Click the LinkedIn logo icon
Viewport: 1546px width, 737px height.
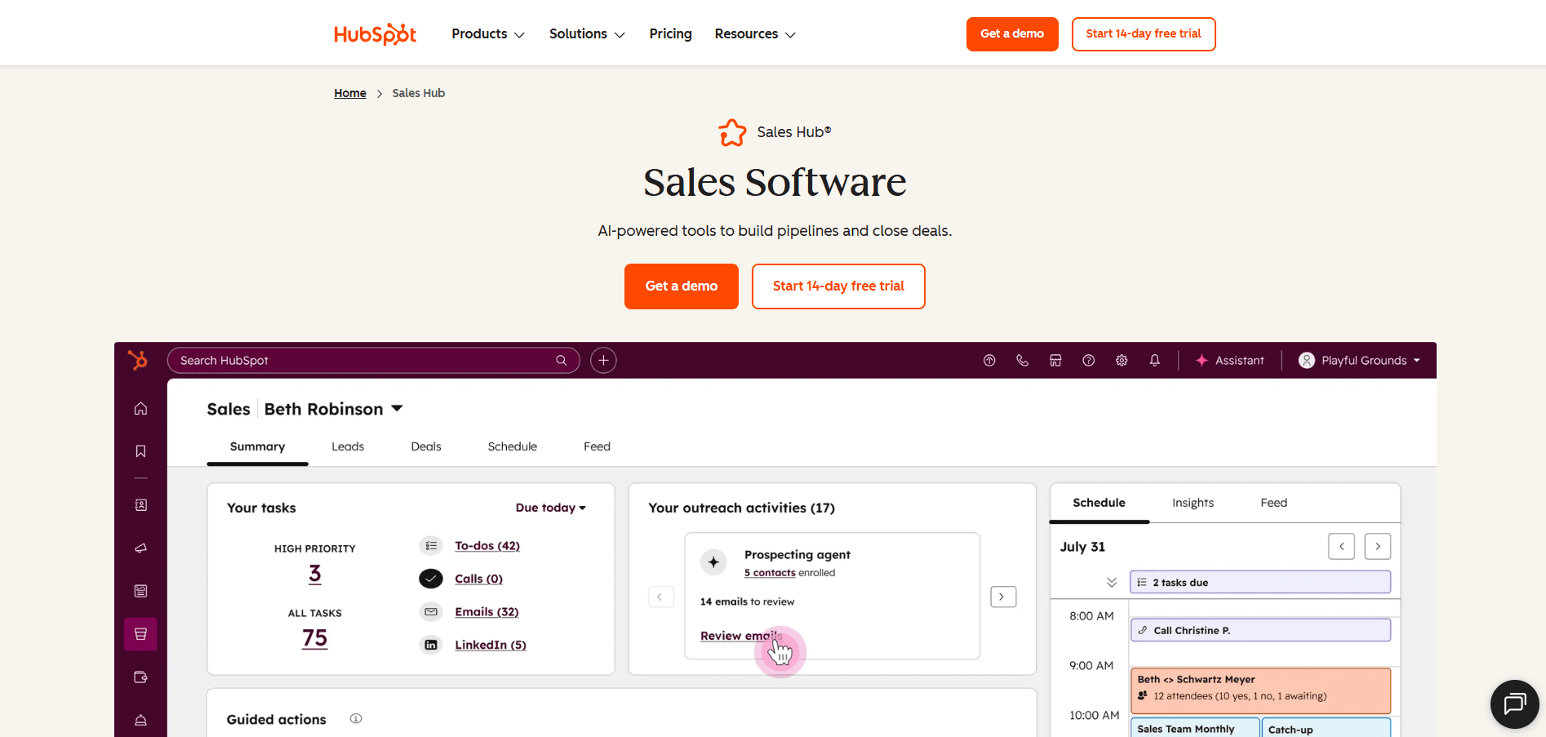coord(431,645)
